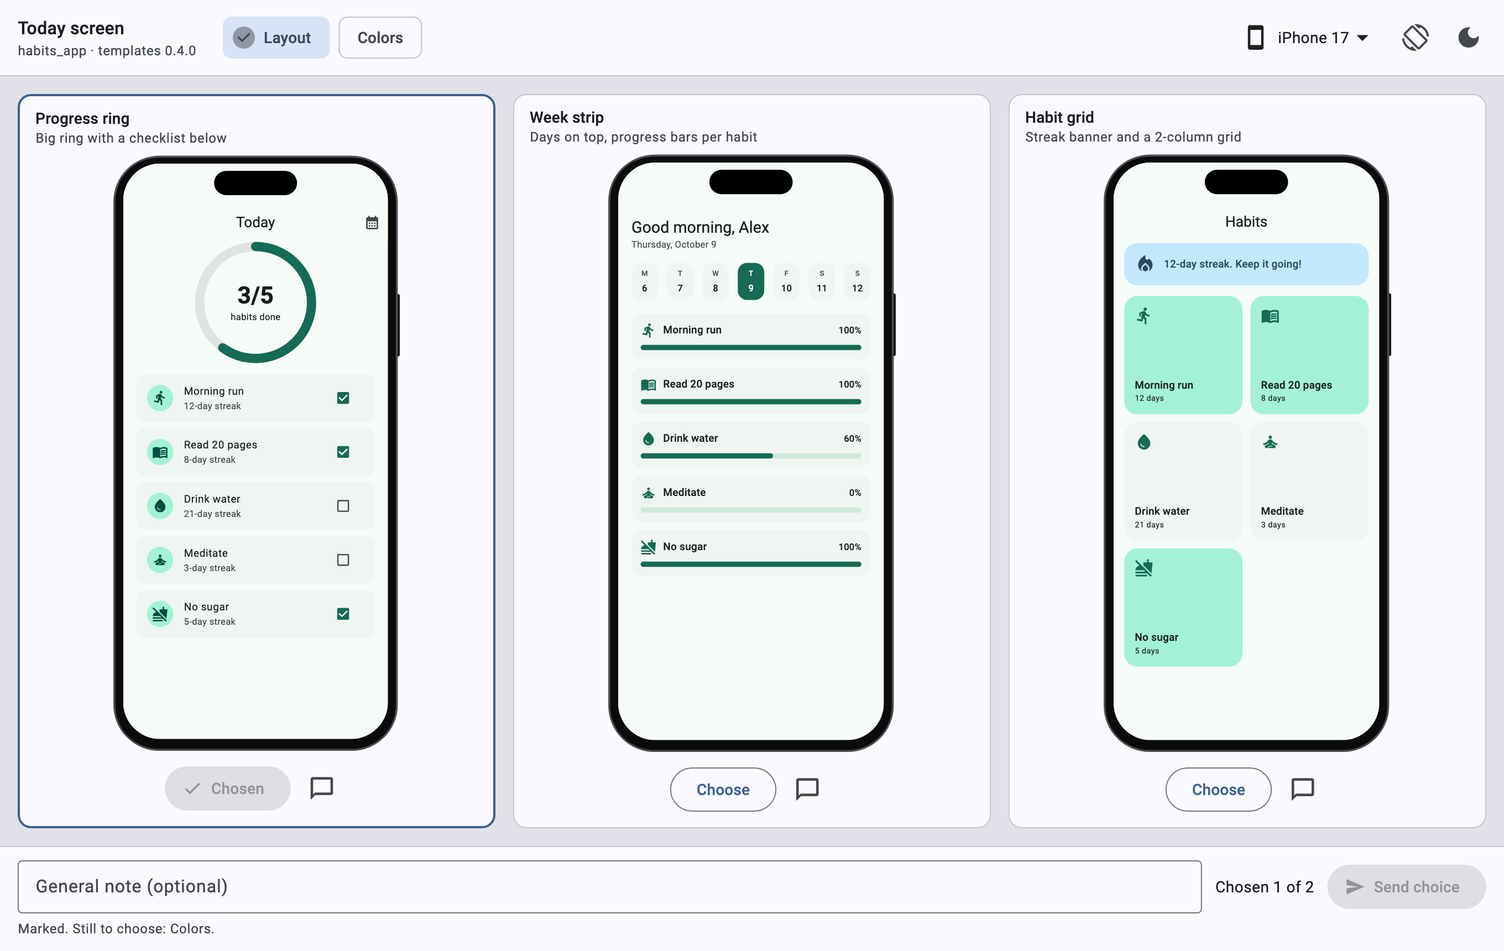Viewport: 1504px width, 951px height.
Task: Click Drink water drop icon in checklist
Action: (x=160, y=506)
